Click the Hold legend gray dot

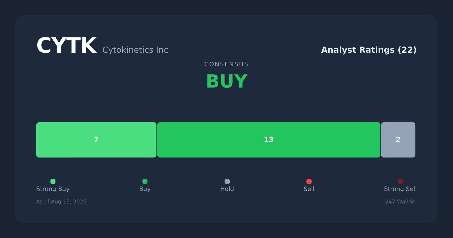[227, 181]
